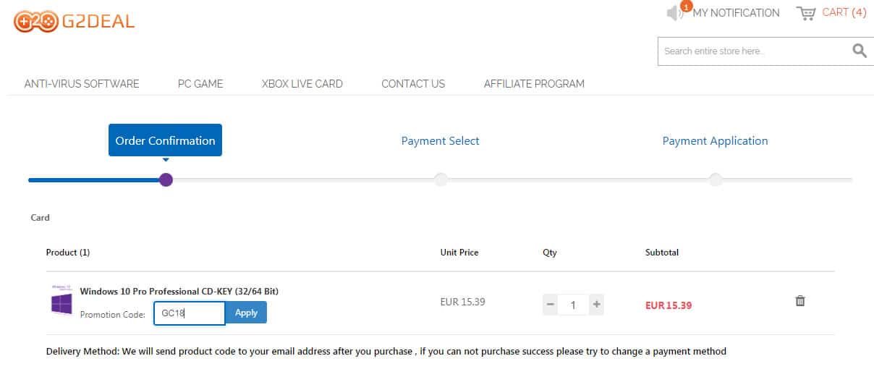Open the PC Game menu

coord(200,84)
